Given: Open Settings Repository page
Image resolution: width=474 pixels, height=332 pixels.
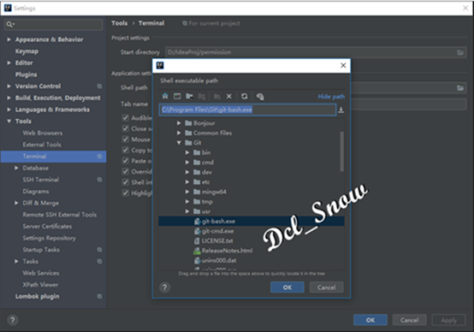Looking at the screenshot, I should [50, 238].
